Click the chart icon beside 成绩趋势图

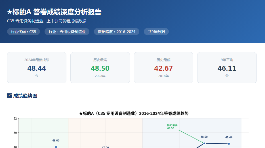pyautogui.click(x=9, y=96)
